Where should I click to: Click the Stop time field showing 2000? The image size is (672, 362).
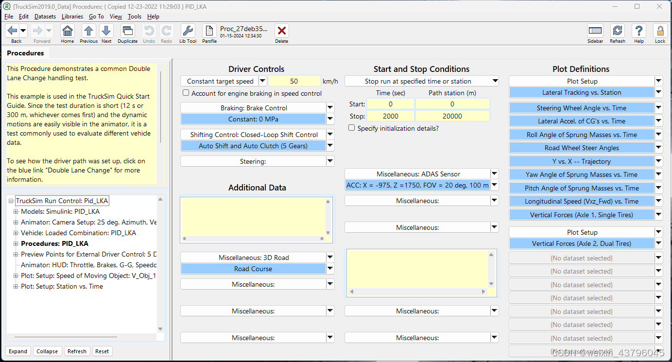(x=391, y=116)
